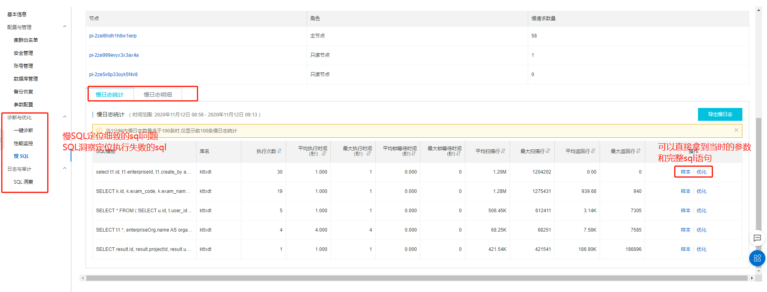This screenshot has width=767, height=292.
Task: Open 集群白名单 in the sidebar
Action: pos(26,40)
